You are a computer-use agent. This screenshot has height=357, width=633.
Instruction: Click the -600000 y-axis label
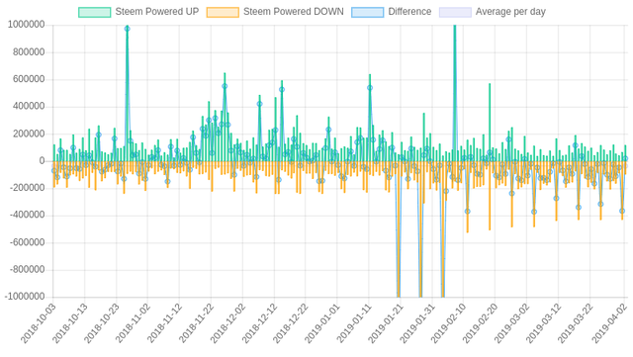tap(27, 242)
